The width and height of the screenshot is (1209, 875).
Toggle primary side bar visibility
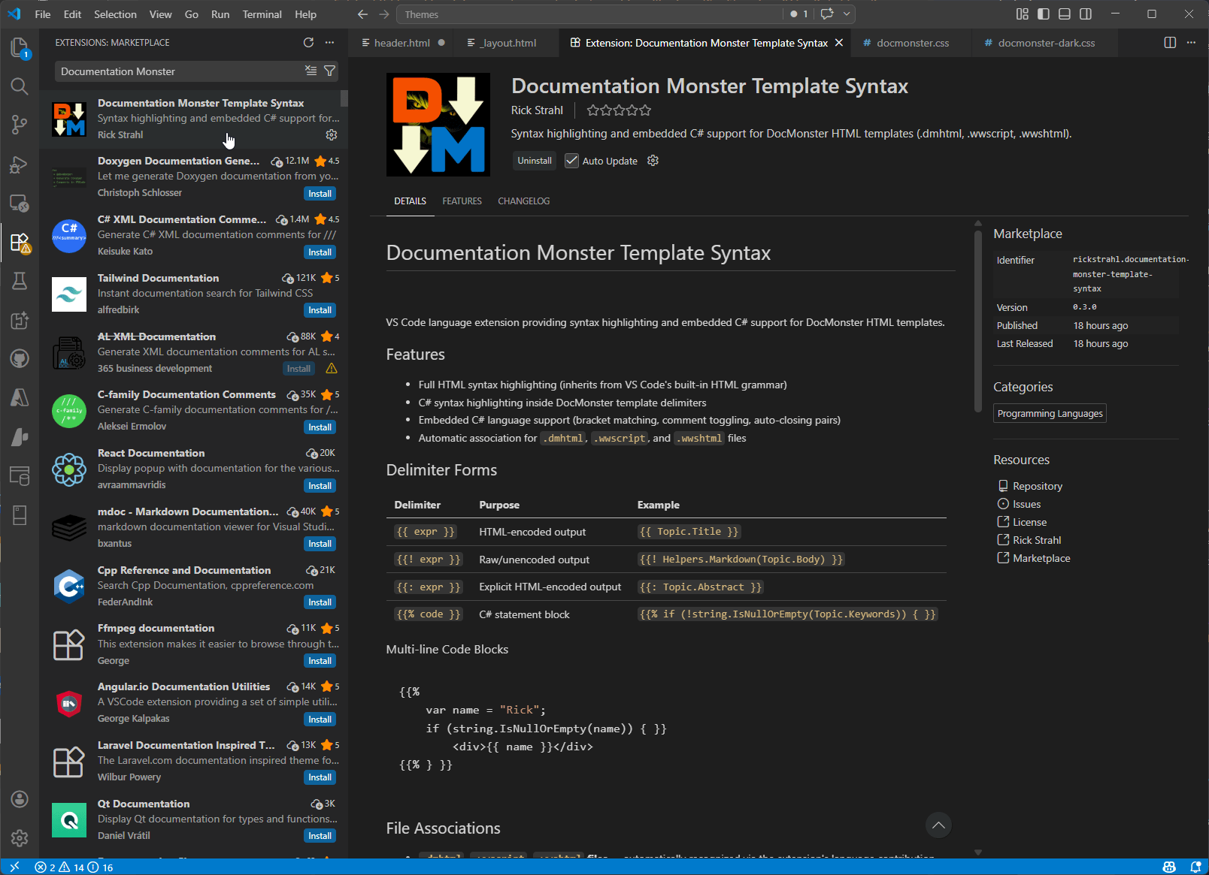1044,14
